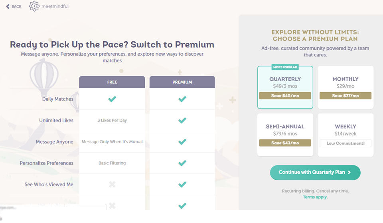The image size is (383, 223).
Task: Open the Terms apply link
Action: click(314, 197)
